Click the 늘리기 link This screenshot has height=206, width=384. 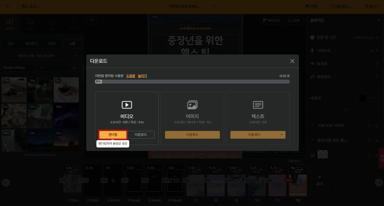[x=142, y=76]
